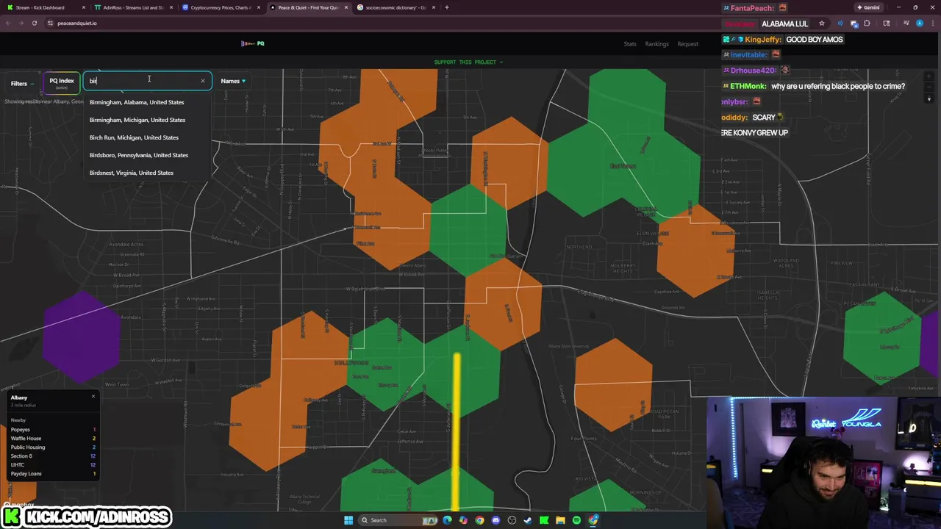The image size is (941, 529).
Task: Open the Stats page
Action: tap(630, 44)
